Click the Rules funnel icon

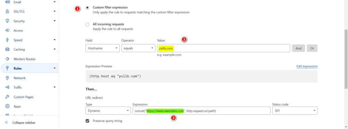(7, 68)
